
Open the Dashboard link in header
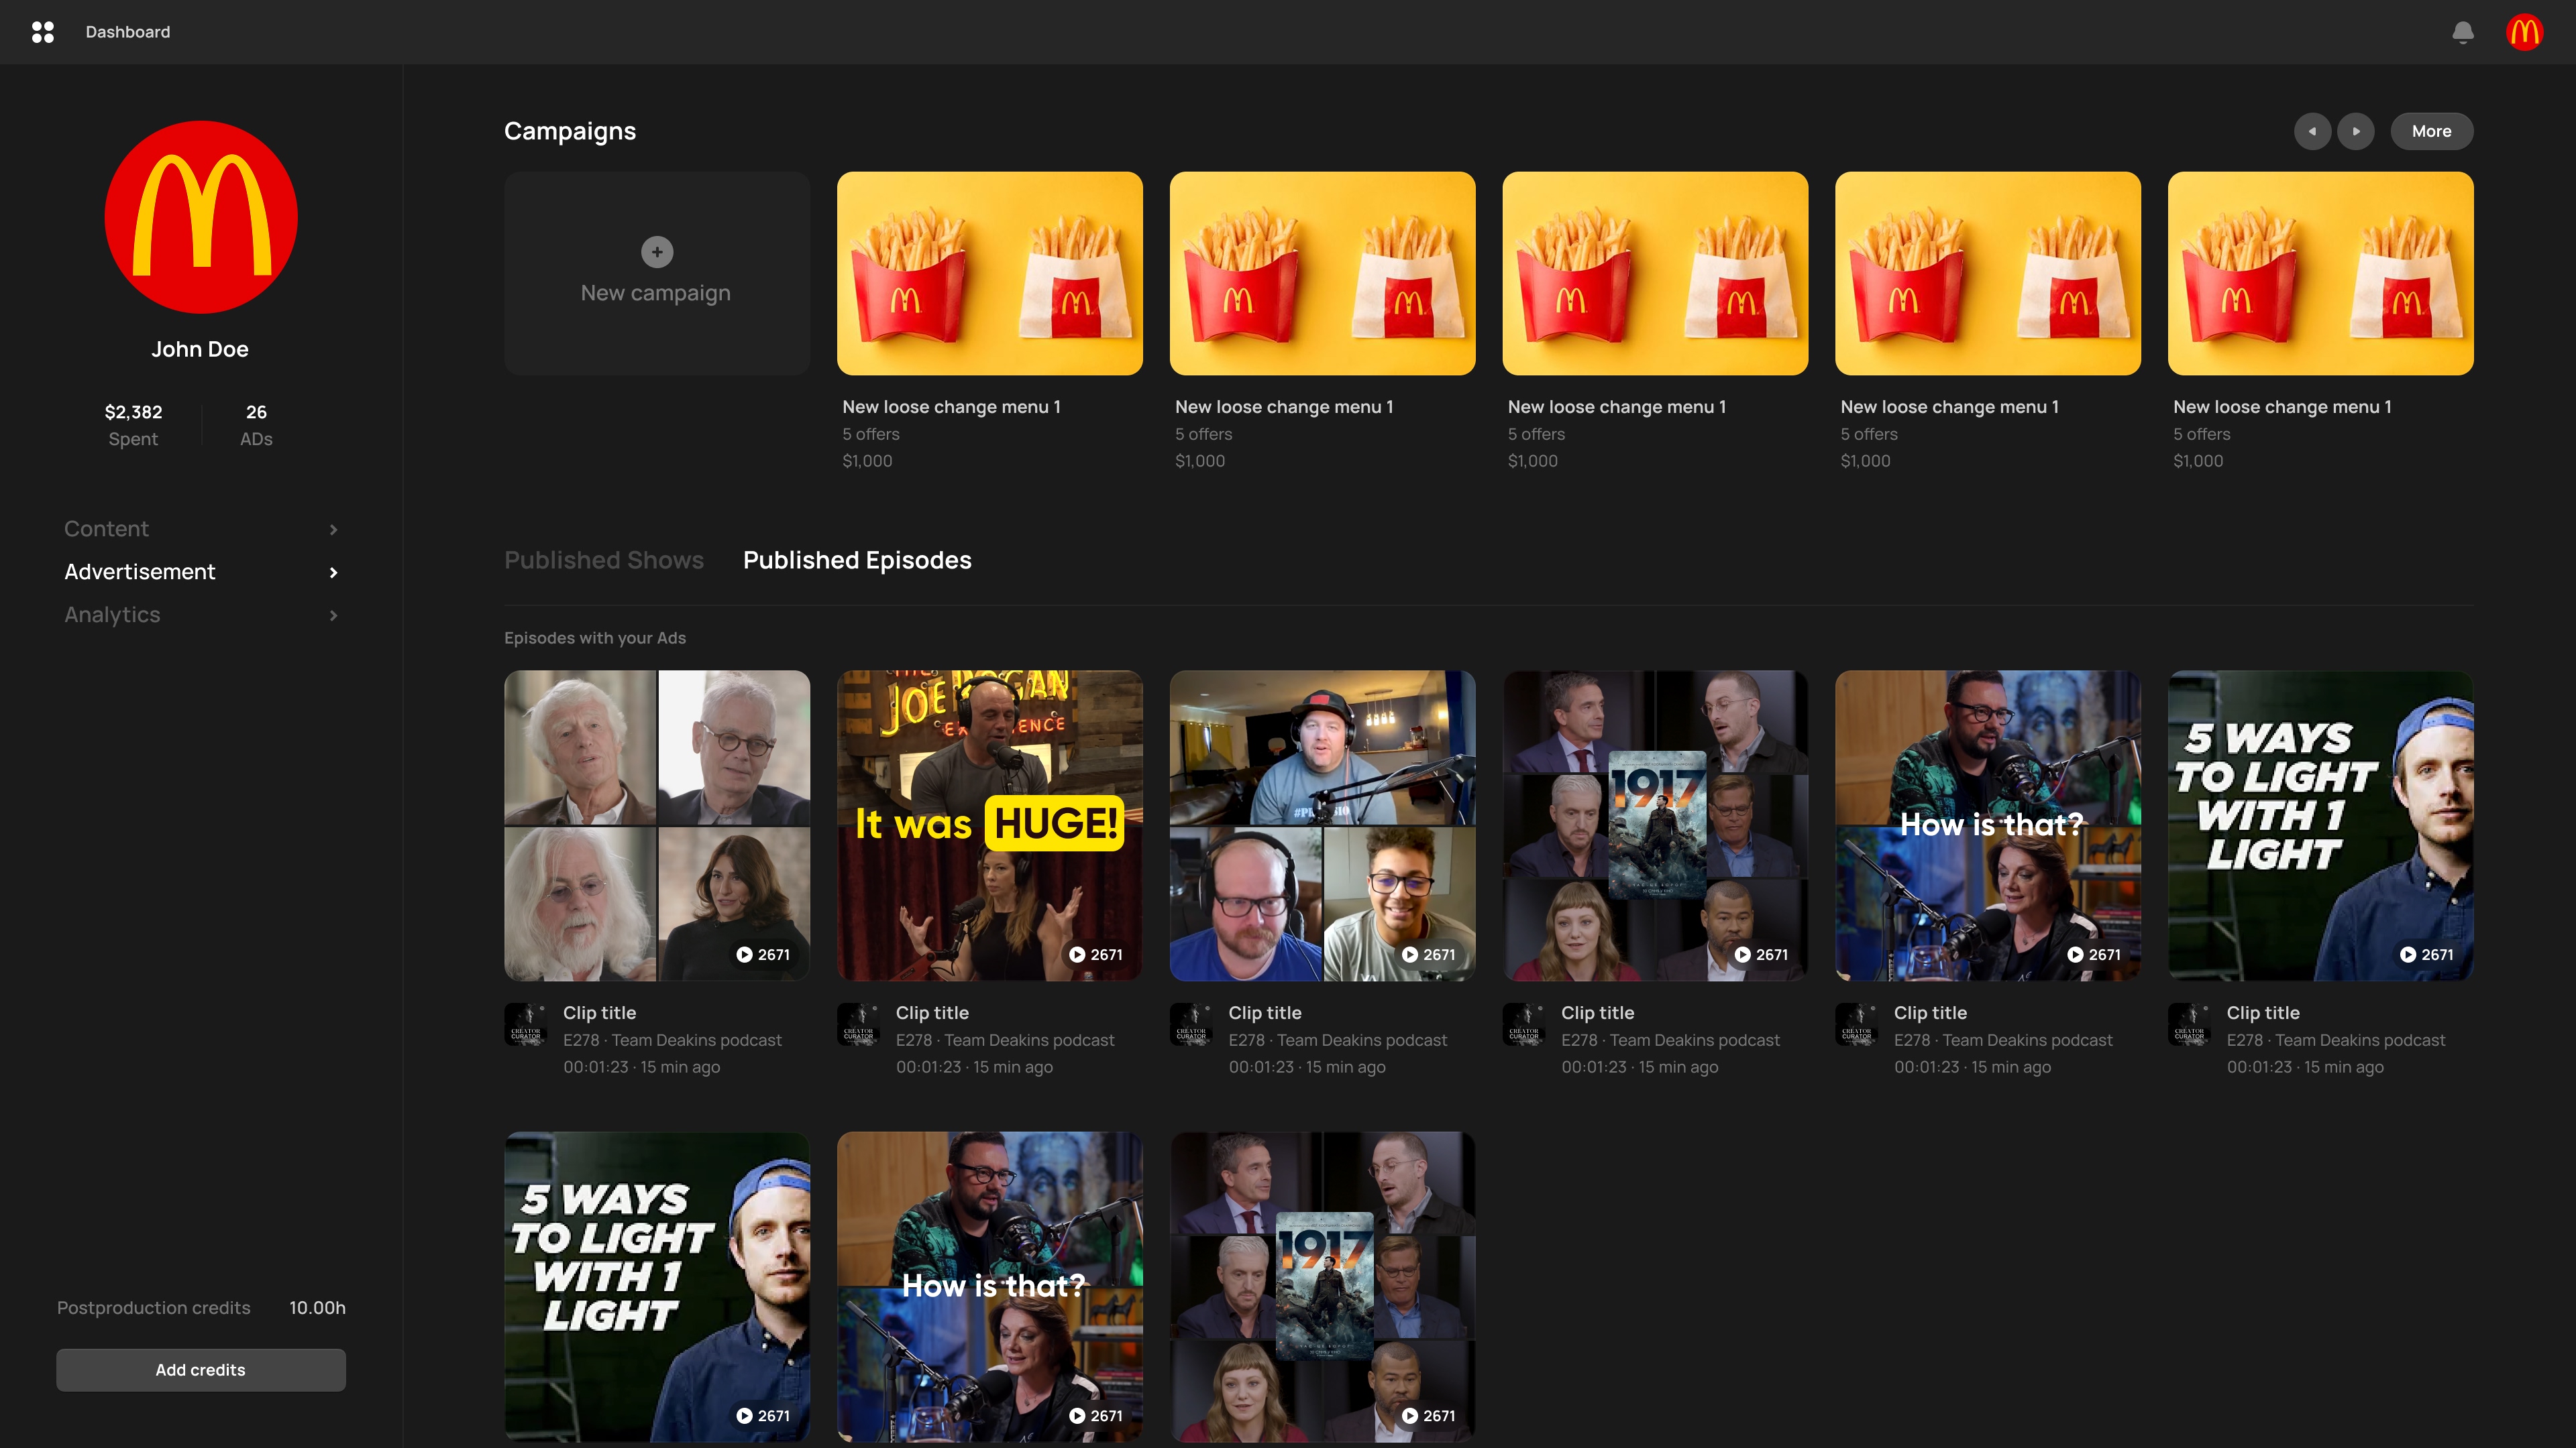[128, 32]
